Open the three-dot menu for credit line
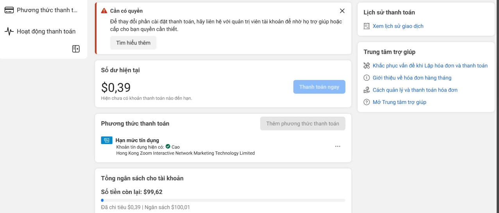Screen dimensions: 499x213 [338, 146]
